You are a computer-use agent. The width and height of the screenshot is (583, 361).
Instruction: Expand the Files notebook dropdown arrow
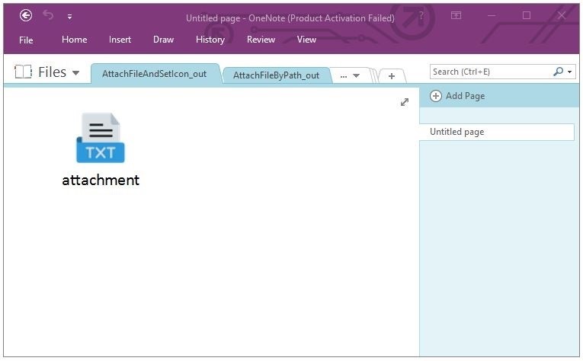tap(75, 73)
